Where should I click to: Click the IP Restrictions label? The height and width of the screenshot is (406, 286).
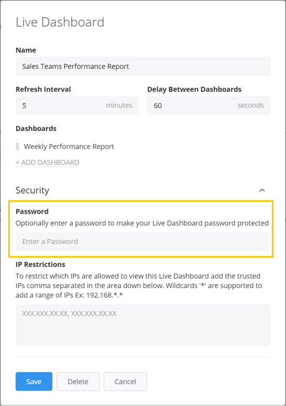coord(40,264)
